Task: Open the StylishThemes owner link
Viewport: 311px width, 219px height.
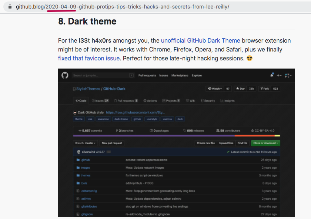Action: (x=88, y=89)
